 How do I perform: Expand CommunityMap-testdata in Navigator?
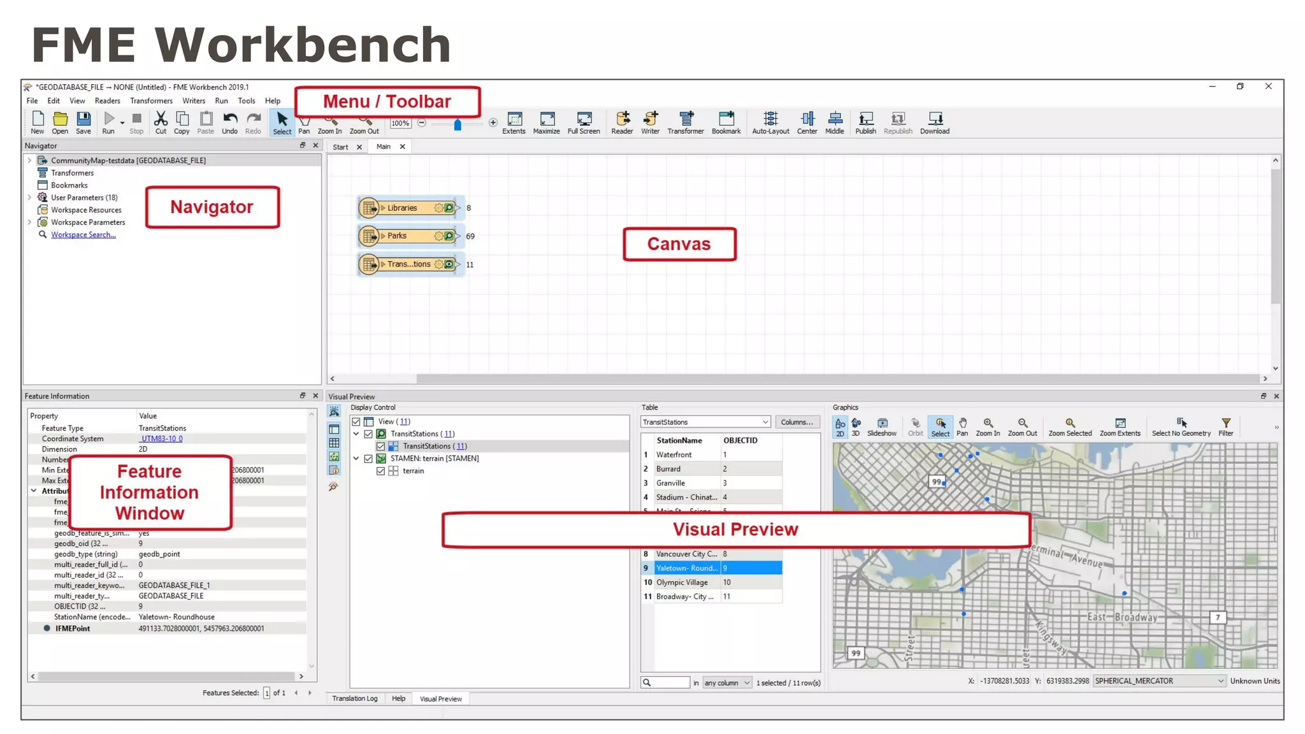click(29, 161)
